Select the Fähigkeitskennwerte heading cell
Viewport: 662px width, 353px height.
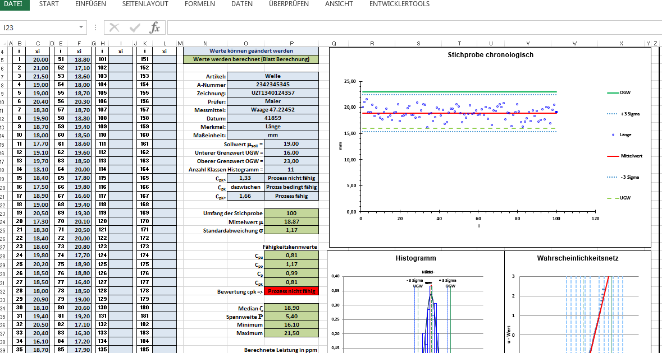290,247
